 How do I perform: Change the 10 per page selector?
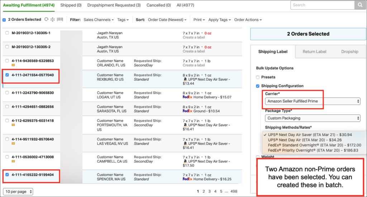[x=18, y=192]
